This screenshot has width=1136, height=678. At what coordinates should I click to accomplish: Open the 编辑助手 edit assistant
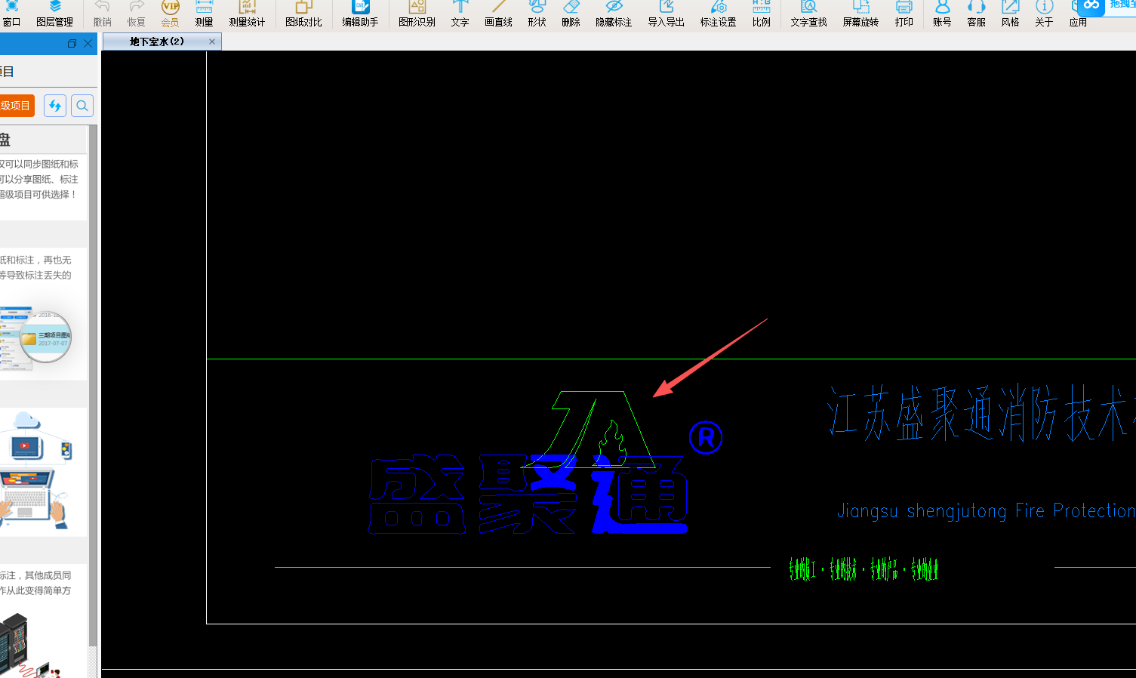[360, 14]
